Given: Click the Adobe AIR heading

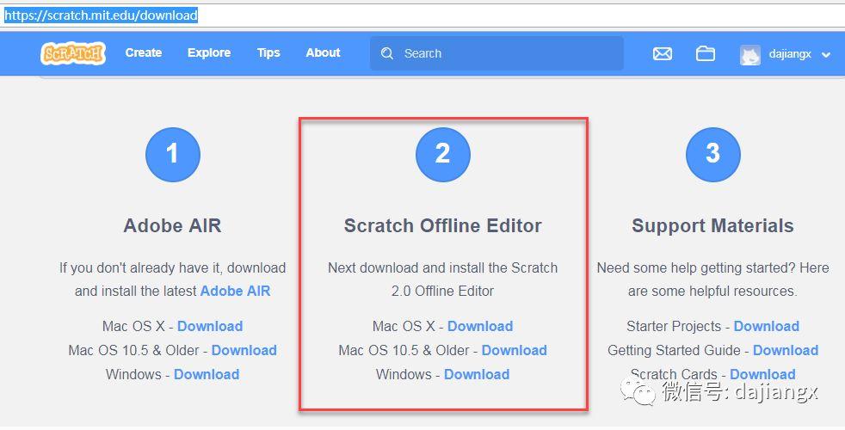Looking at the screenshot, I should pos(172,225).
